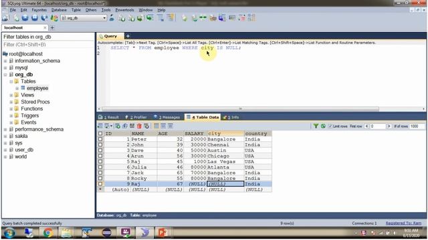The width and height of the screenshot is (428, 240).
Task: Expand the mysql database node
Action: tap(5, 68)
